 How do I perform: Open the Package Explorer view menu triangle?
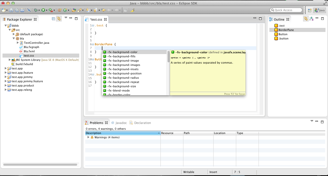tap(66, 18)
